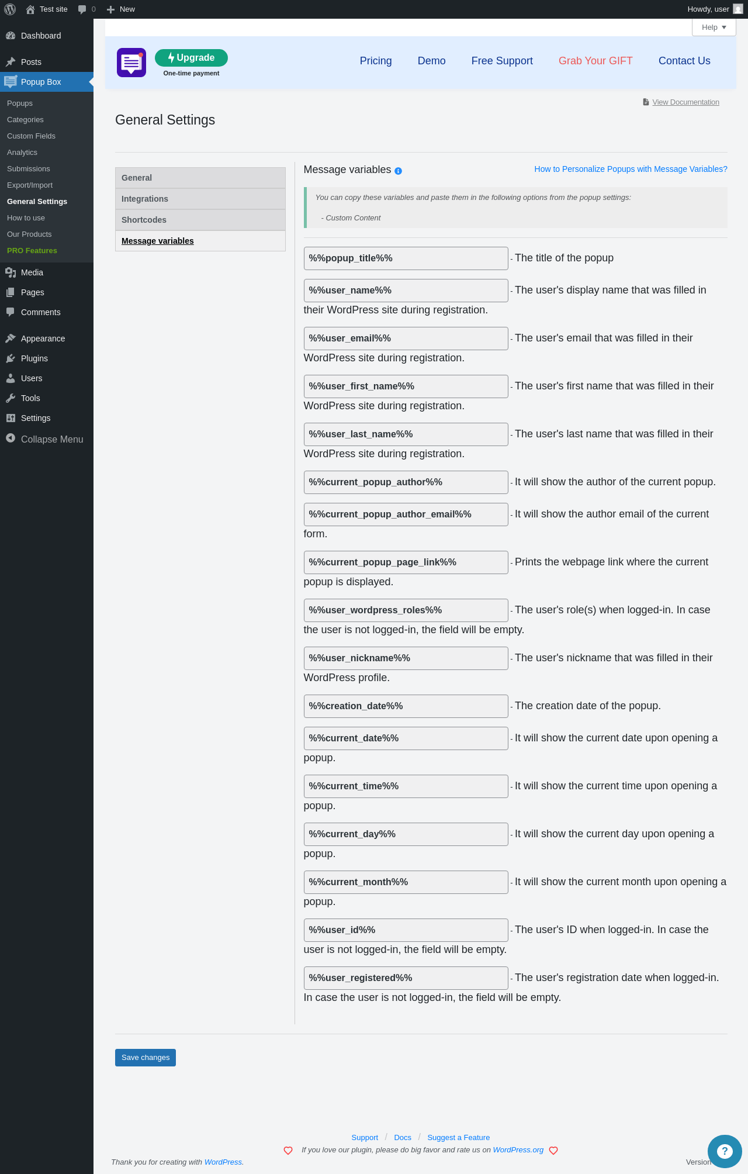The width and height of the screenshot is (748, 1174).
Task: Open the New content menu
Action: tap(121, 9)
